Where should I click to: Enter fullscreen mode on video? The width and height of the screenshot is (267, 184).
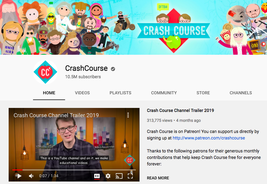pyautogui.click(x=130, y=176)
